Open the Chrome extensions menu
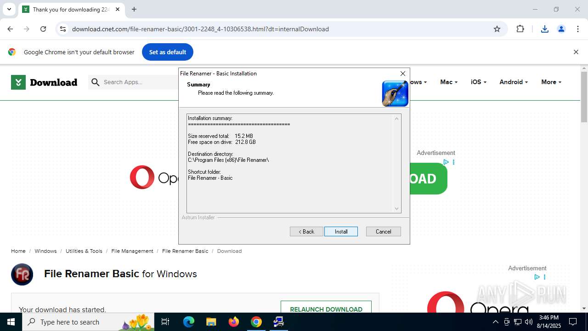588x331 pixels. (x=520, y=29)
